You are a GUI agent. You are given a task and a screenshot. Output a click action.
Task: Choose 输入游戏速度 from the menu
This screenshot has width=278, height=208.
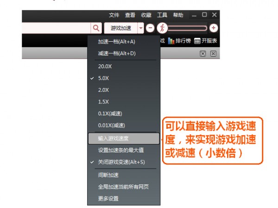113,138
